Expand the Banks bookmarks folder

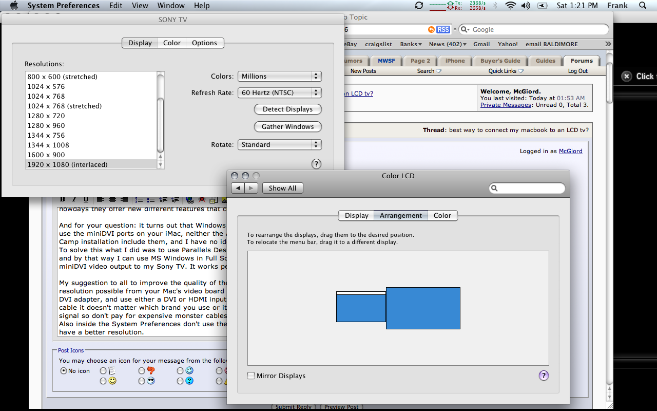(411, 44)
